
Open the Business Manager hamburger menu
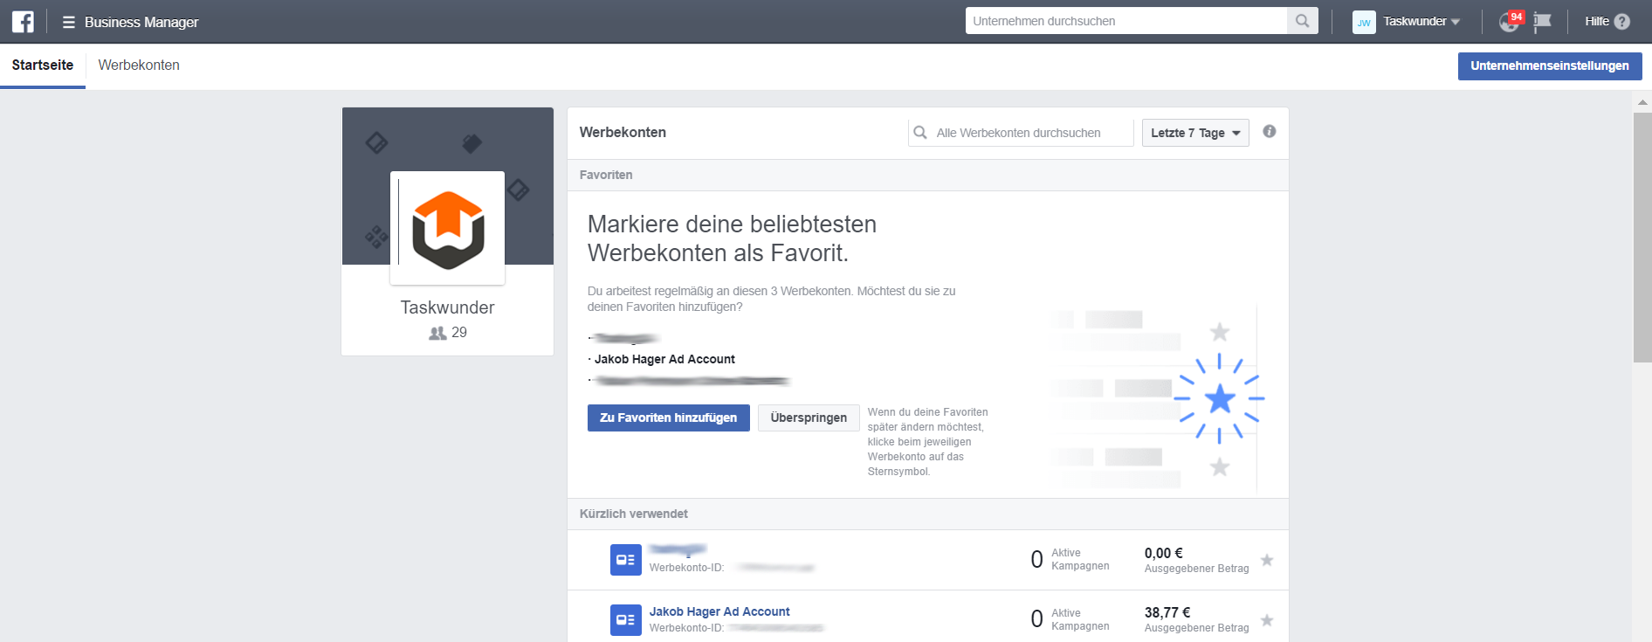pyautogui.click(x=68, y=22)
